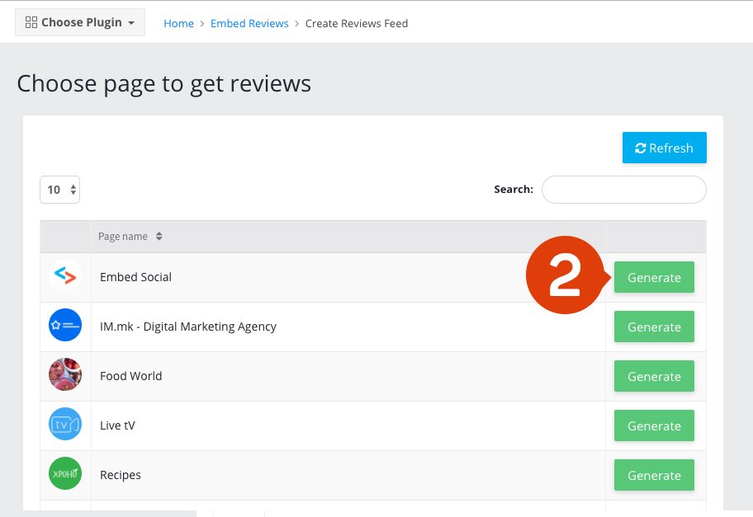Open the Embed Reviews breadcrumb link
The width and height of the screenshot is (753, 517).
click(249, 23)
